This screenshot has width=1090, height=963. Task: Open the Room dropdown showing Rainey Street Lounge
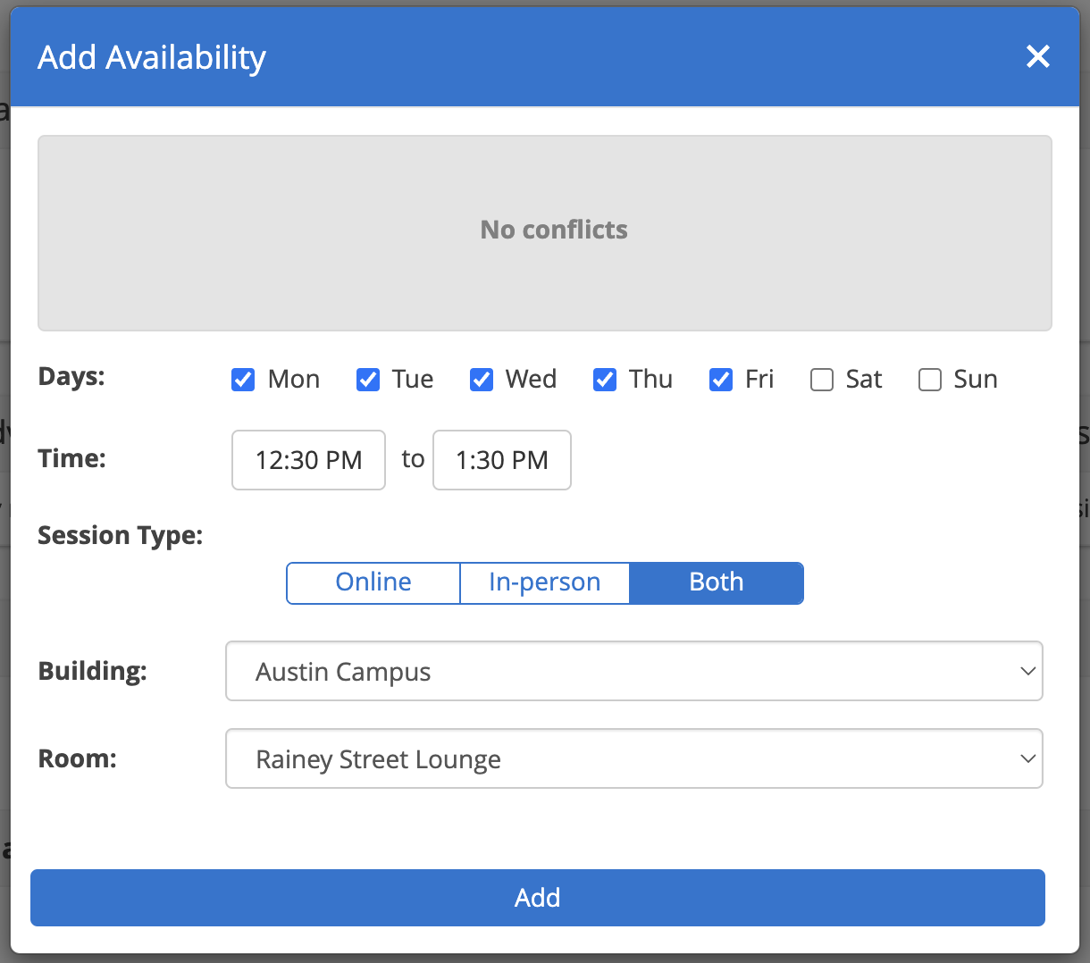(x=634, y=758)
